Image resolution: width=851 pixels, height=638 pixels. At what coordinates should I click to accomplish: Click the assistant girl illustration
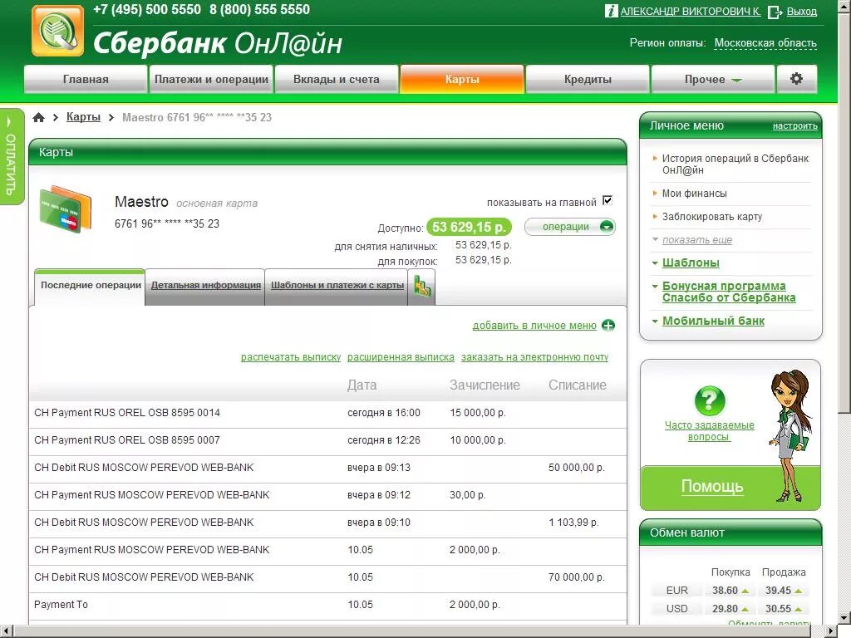point(791,435)
